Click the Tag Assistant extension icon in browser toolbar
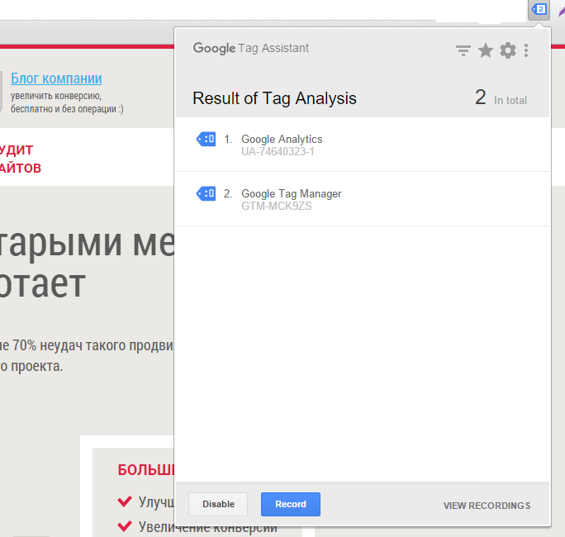 (x=539, y=9)
